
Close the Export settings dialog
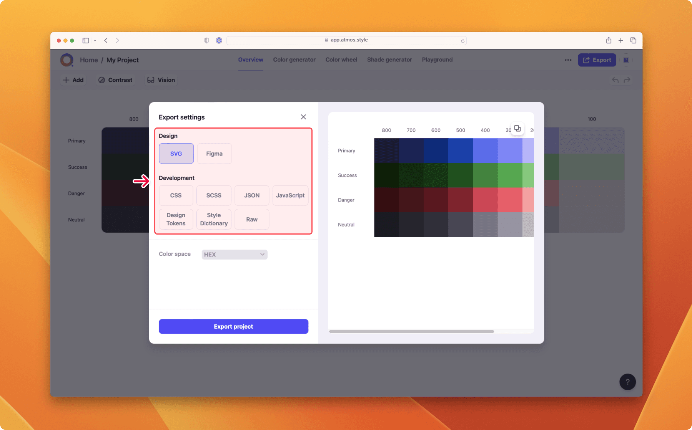303,117
